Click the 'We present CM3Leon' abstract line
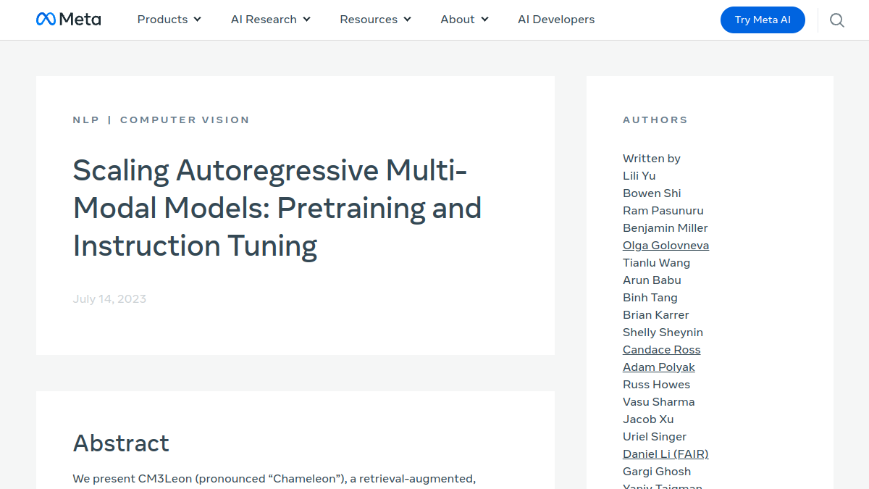The height and width of the screenshot is (489, 869). pyautogui.click(x=274, y=478)
